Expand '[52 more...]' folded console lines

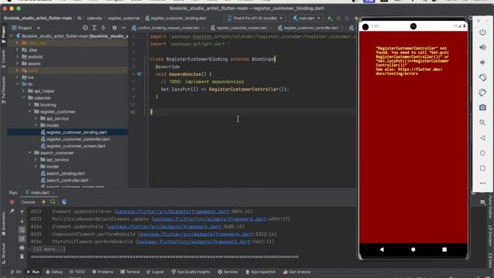49,249
